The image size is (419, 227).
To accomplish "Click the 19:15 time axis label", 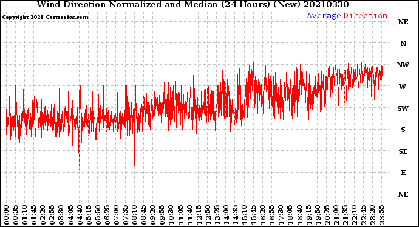I will tap(308, 215).
